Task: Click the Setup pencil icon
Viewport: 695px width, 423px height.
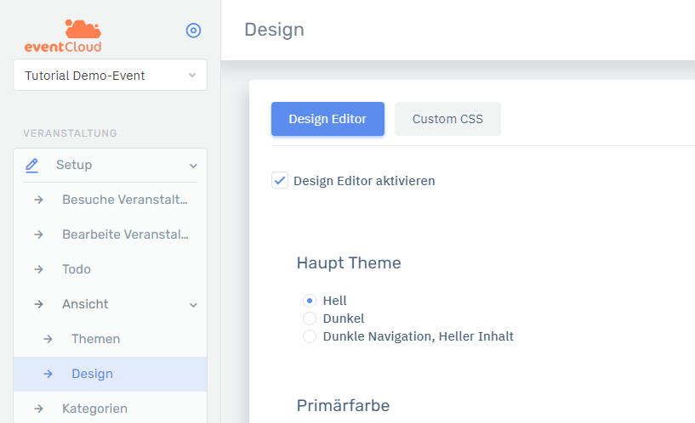Action: coord(31,165)
